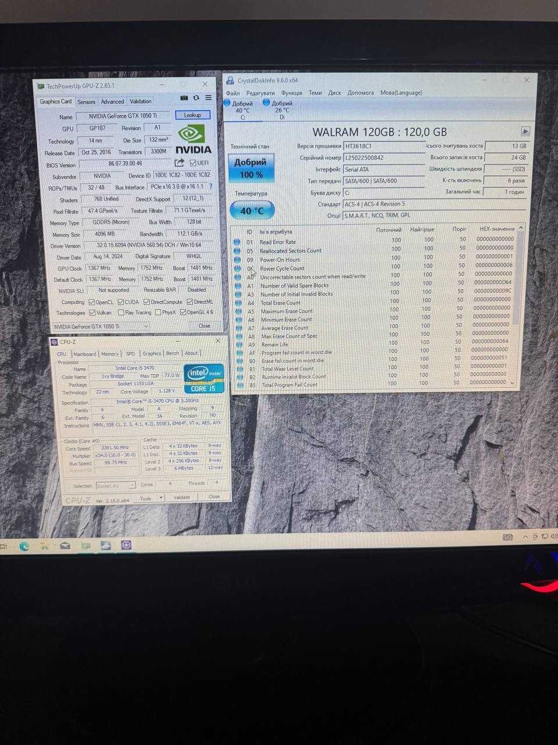Switch to the GPU-Z Sensors tab
Image resolution: width=558 pixels, height=745 pixels.
tap(86, 102)
